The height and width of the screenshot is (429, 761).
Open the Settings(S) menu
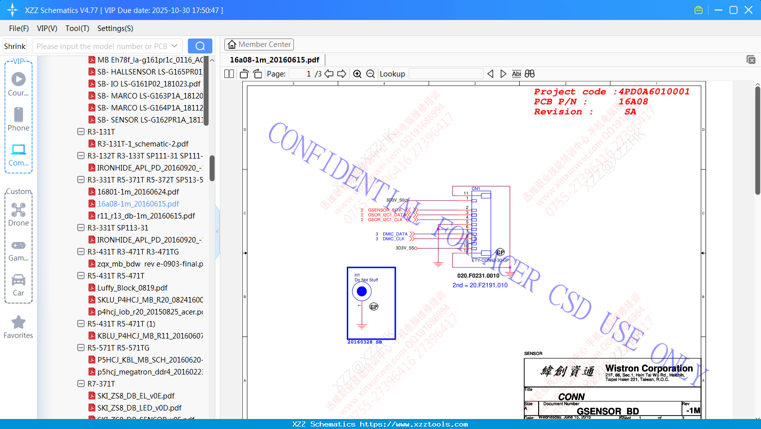click(x=115, y=28)
